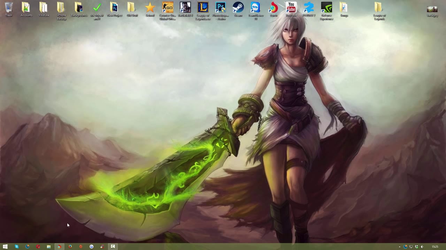This screenshot has height=250, width=446.
Task: Show hidden system tray icons
Action: pyautogui.click(x=400, y=247)
